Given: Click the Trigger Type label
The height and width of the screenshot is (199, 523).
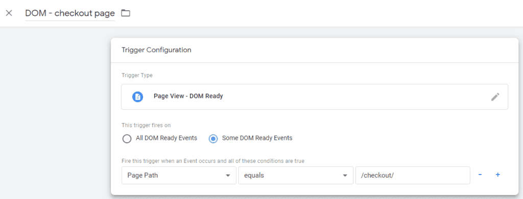Looking at the screenshot, I should [137, 76].
